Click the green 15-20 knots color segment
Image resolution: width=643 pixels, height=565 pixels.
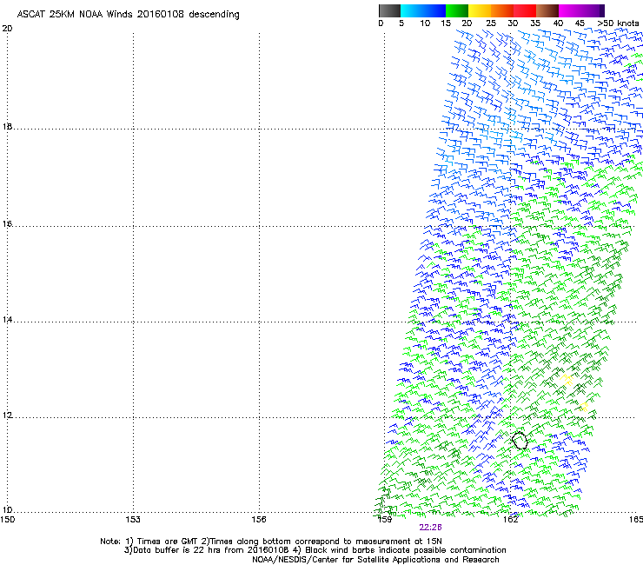click(x=457, y=10)
